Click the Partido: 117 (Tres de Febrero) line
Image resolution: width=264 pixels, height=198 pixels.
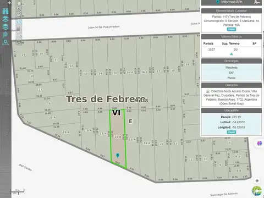(232, 16)
